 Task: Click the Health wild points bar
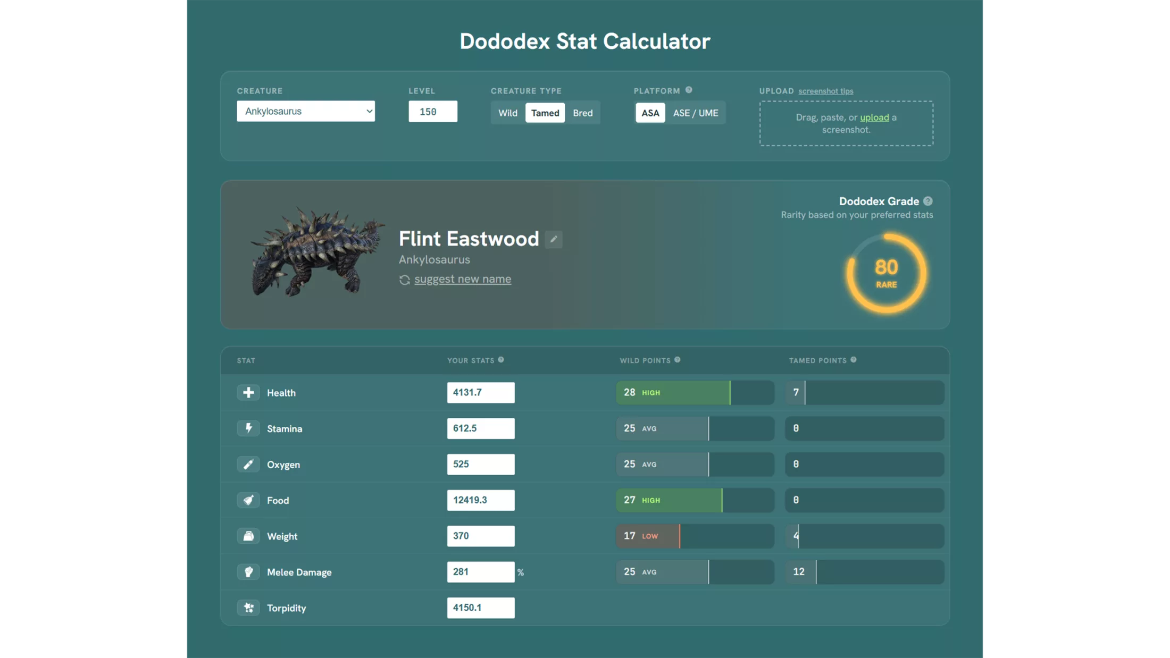[695, 392]
